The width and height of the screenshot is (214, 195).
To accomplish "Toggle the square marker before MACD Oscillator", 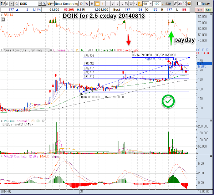I will (x=2, y=156).
